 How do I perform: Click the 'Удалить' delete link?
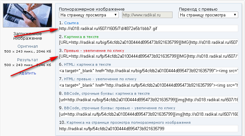[x=28, y=73]
